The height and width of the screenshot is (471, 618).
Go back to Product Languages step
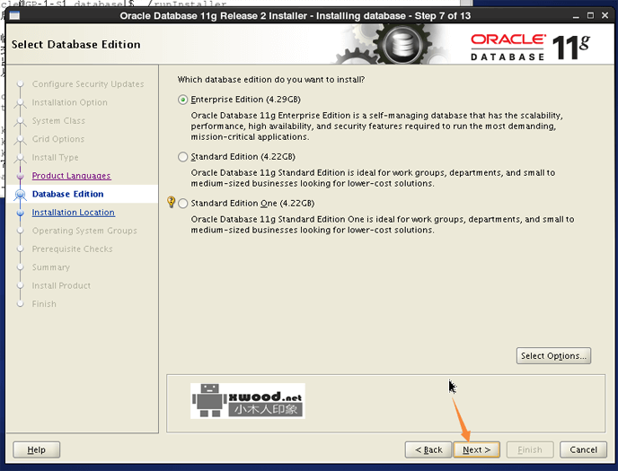click(x=71, y=176)
